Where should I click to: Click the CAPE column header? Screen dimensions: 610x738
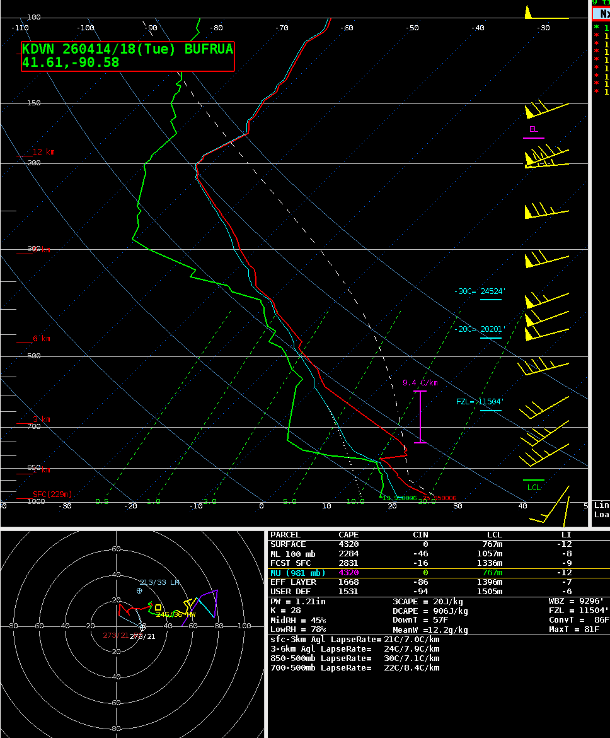click(x=348, y=535)
